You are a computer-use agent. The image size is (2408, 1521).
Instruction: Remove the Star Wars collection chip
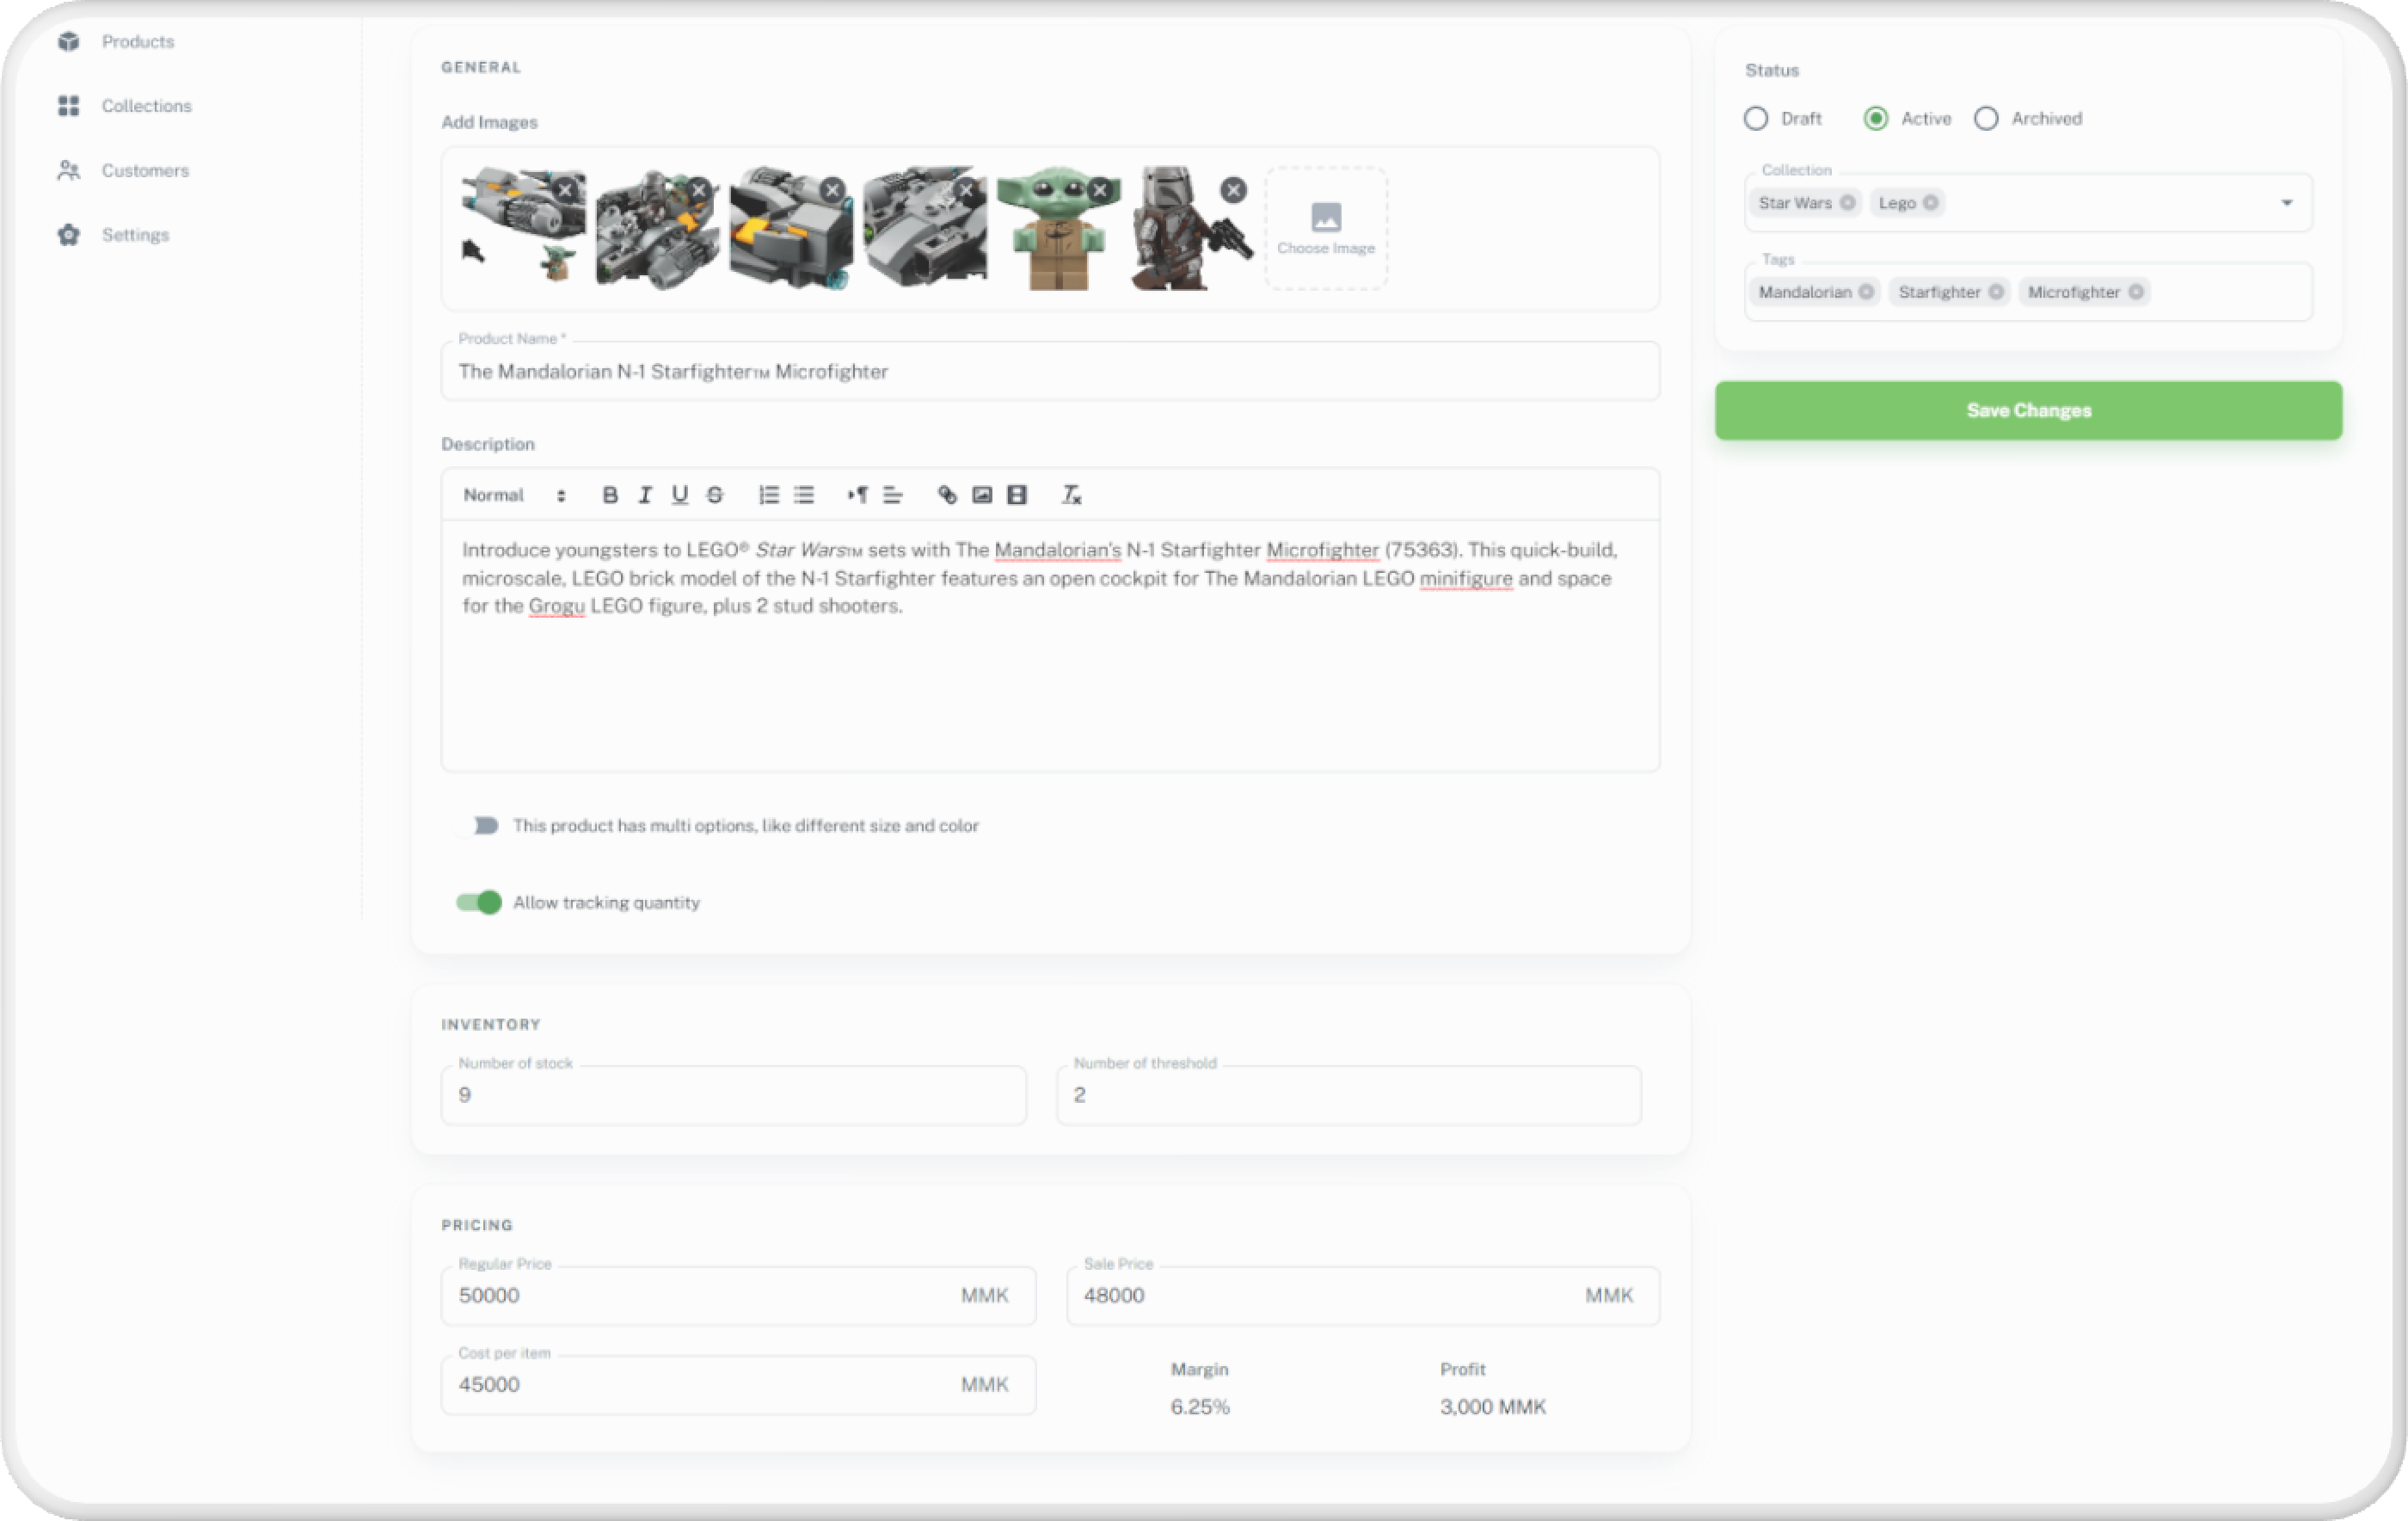click(x=1847, y=202)
